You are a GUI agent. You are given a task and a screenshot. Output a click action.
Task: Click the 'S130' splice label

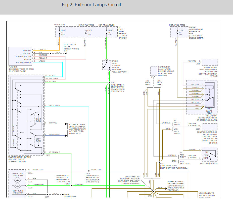point(150,196)
